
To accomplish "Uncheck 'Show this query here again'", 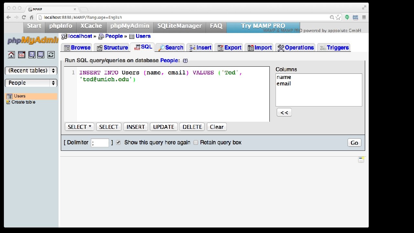I will tap(118, 142).
